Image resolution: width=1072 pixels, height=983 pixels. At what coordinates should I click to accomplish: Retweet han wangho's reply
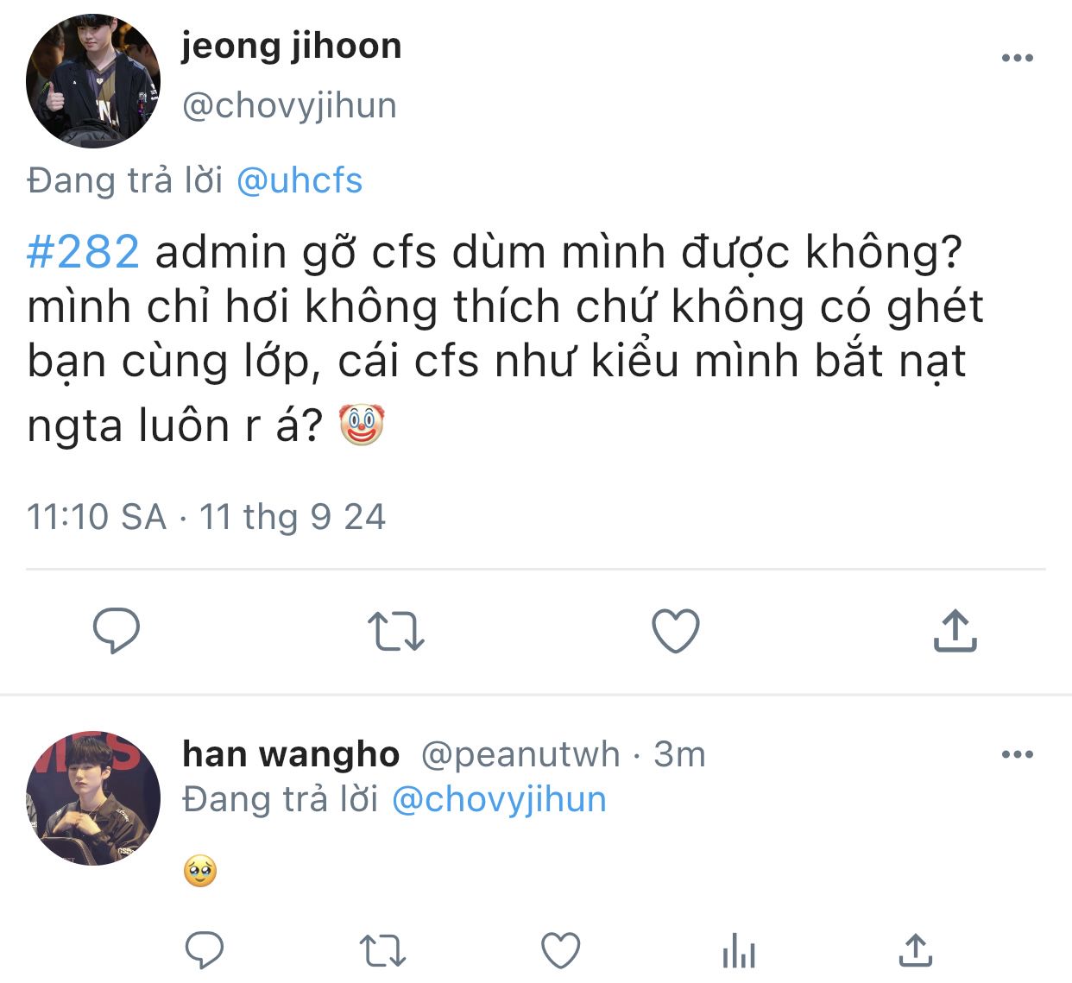(382, 951)
